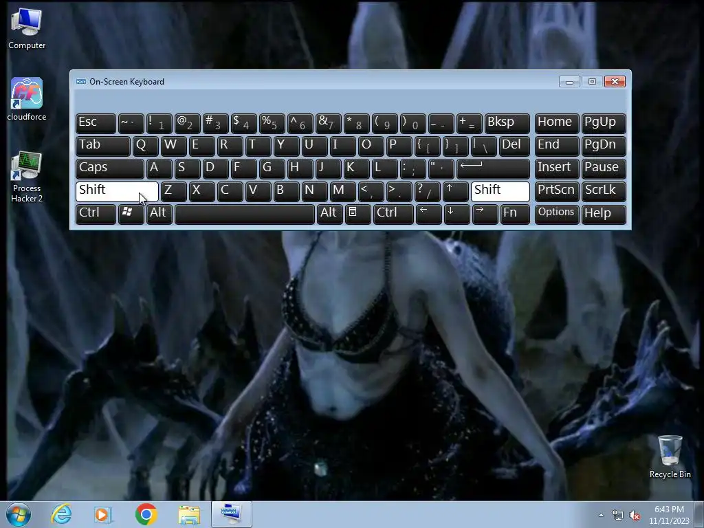The height and width of the screenshot is (528, 704).
Task: Click the Tab key
Action: coord(103,146)
